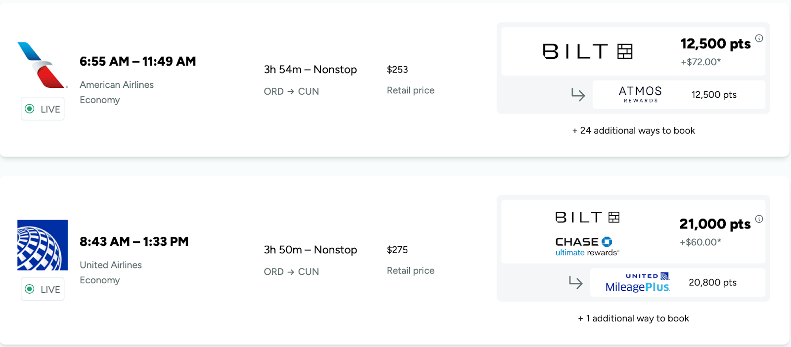
Task: Click transfer arrow next to MileagePlus
Action: [x=575, y=282]
